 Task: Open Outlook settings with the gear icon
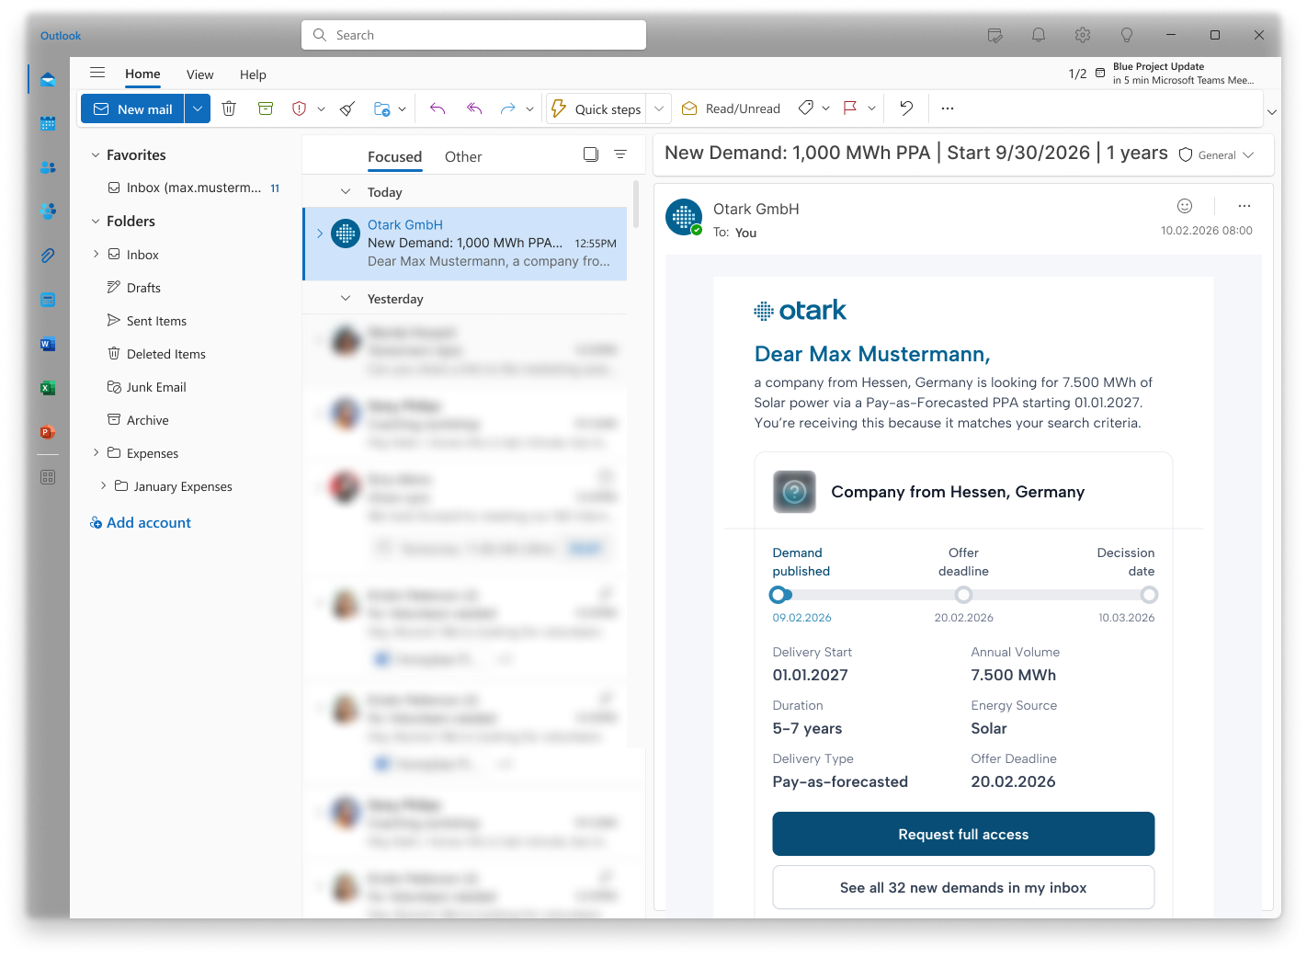1082,35
